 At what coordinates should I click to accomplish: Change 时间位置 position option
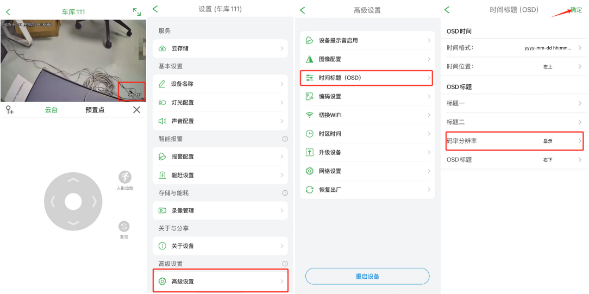pos(514,66)
